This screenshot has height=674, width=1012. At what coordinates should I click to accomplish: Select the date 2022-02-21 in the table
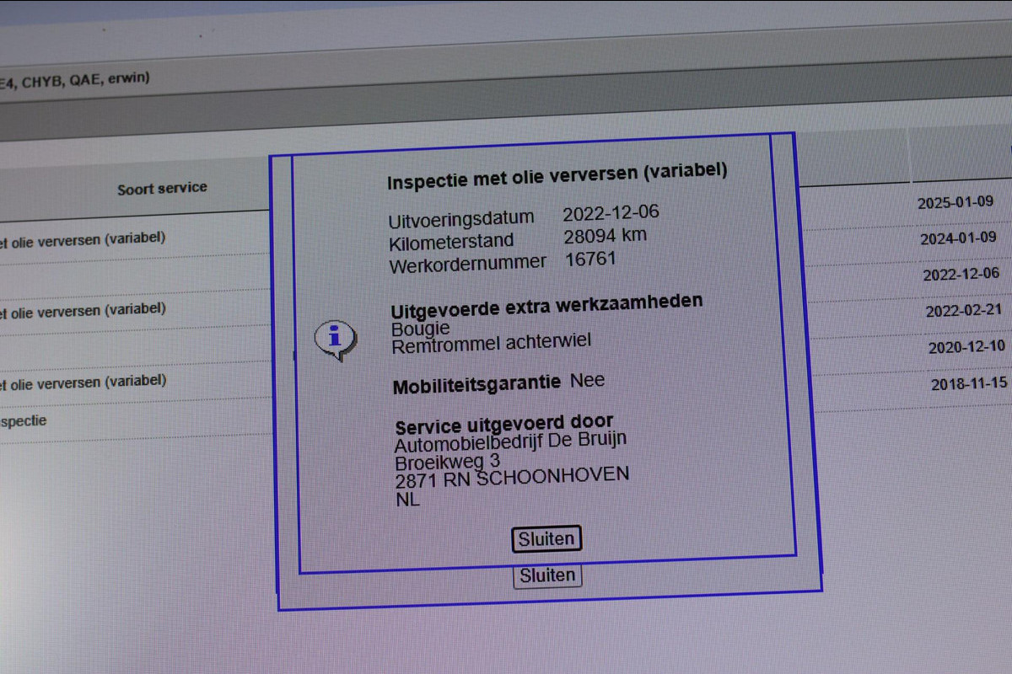[964, 311]
